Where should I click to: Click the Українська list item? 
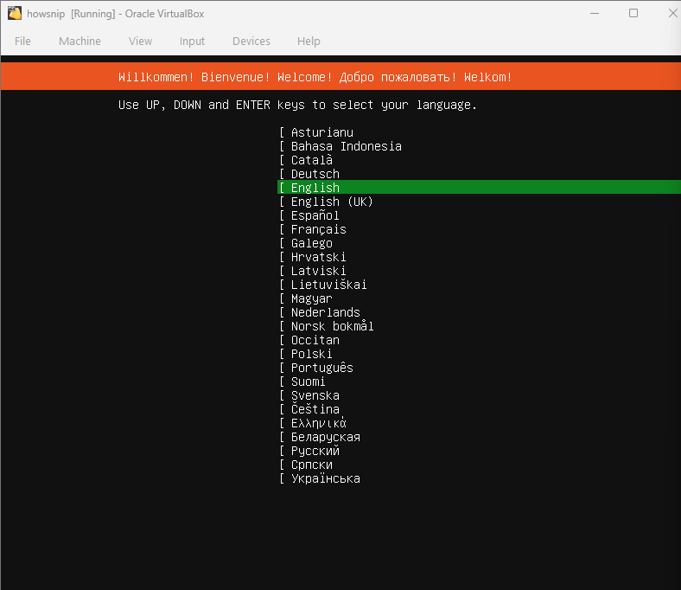(326, 478)
